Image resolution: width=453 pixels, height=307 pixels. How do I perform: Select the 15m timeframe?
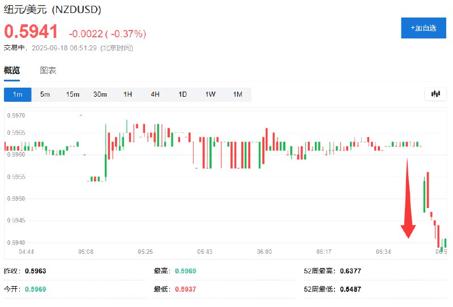[72, 94]
